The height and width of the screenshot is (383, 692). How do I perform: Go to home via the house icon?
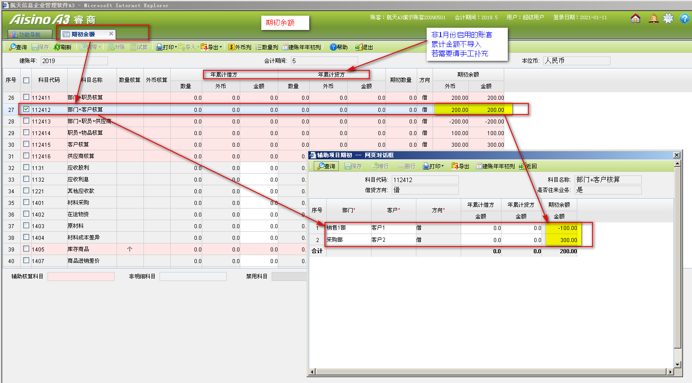[635, 18]
